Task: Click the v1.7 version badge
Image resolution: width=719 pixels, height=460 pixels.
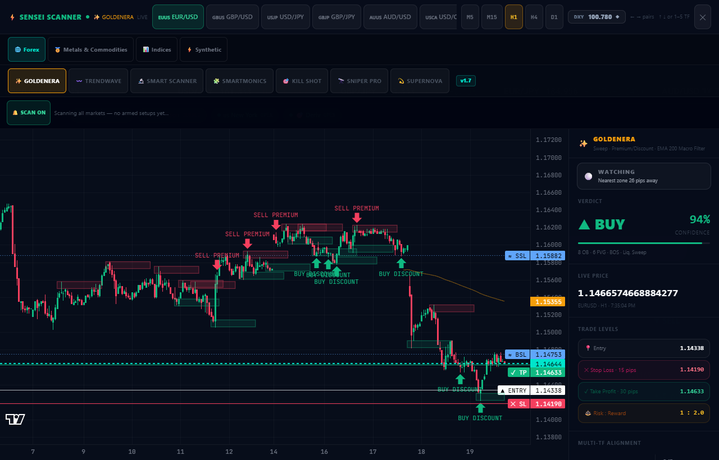Action: pyautogui.click(x=466, y=81)
